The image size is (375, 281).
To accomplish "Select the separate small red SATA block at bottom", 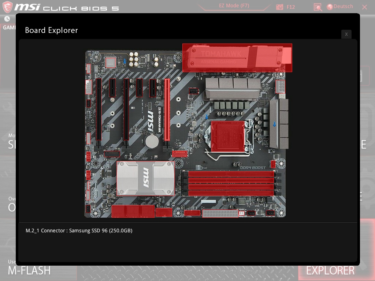I will [164, 212].
